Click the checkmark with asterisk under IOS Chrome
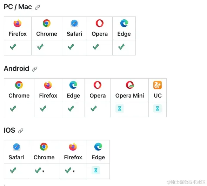Screen dimensions: 207x186 tap(40, 170)
